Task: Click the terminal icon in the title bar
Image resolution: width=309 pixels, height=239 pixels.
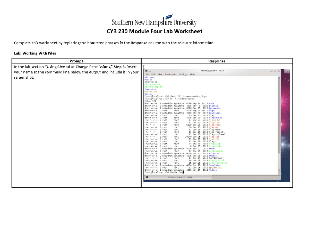Action: [x=146, y=71]
